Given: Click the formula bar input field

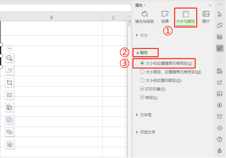Looking at the screenshot, I should click(65, 8).
